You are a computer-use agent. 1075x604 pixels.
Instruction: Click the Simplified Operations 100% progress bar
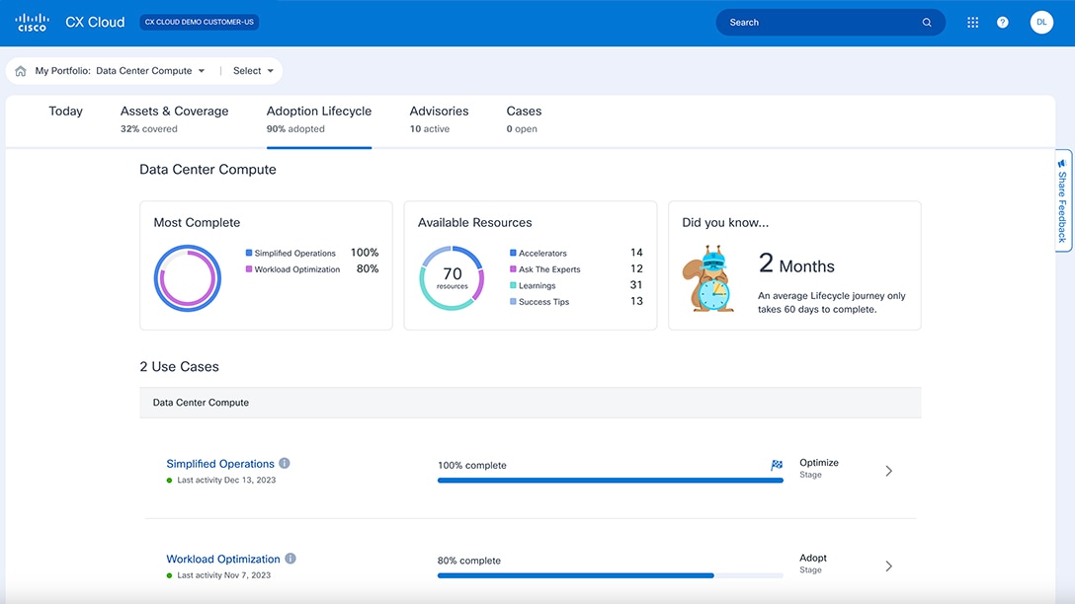click(x=611, y=480)
